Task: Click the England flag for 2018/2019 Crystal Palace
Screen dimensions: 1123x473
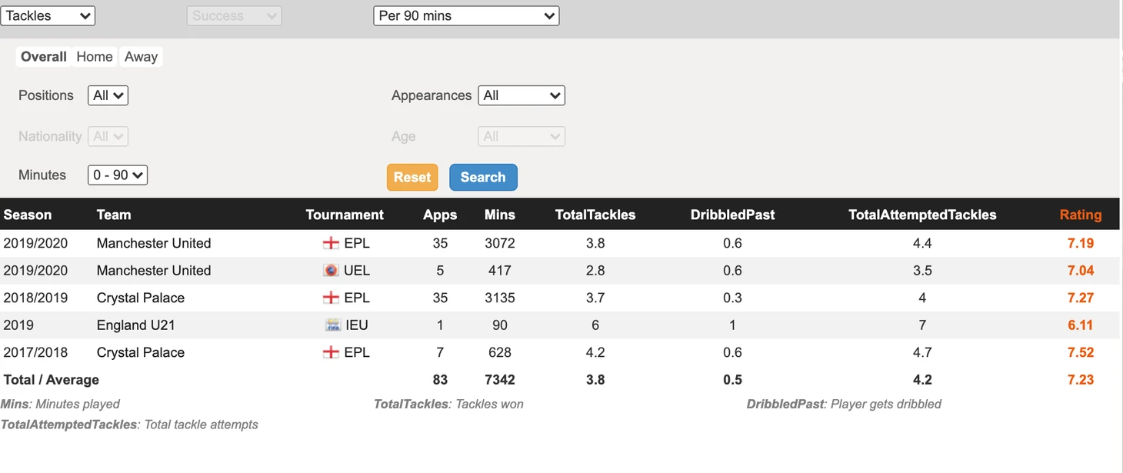Action: (x=331, y=298)
